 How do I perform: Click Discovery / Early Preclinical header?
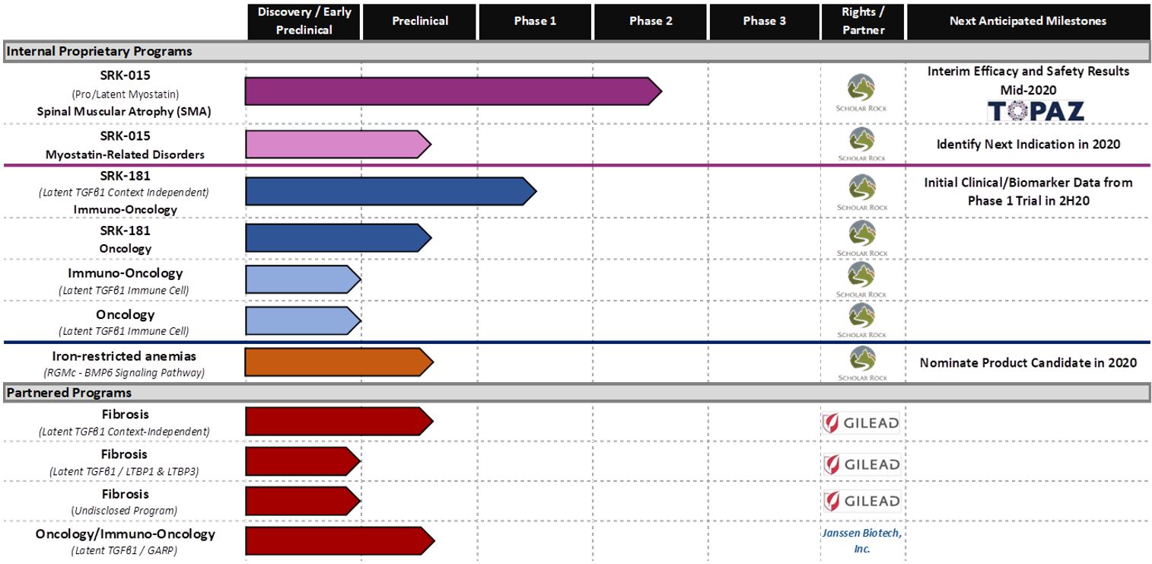(x=304, y=21)
